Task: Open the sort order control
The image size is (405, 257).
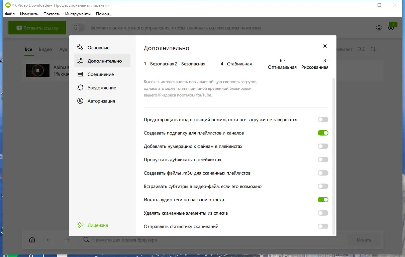Action: pos(373,49)
